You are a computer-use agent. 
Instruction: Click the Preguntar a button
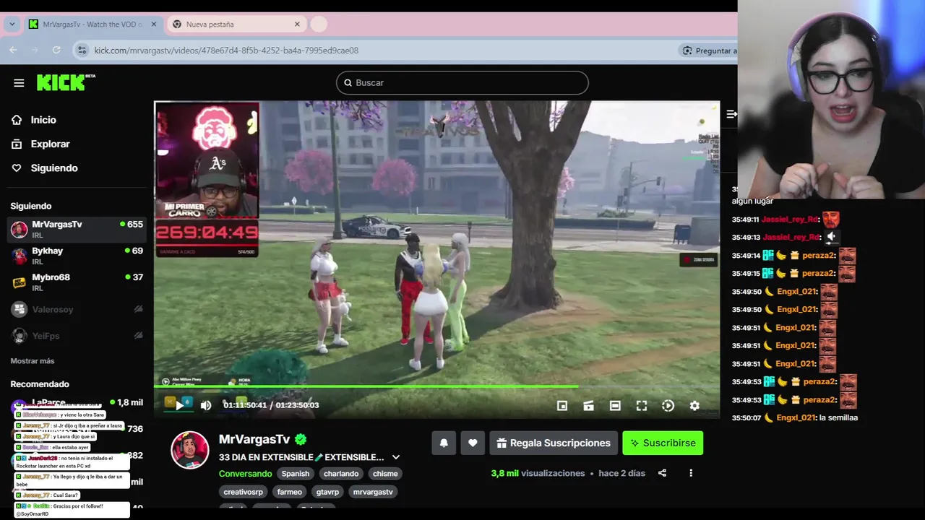(710, 51)
